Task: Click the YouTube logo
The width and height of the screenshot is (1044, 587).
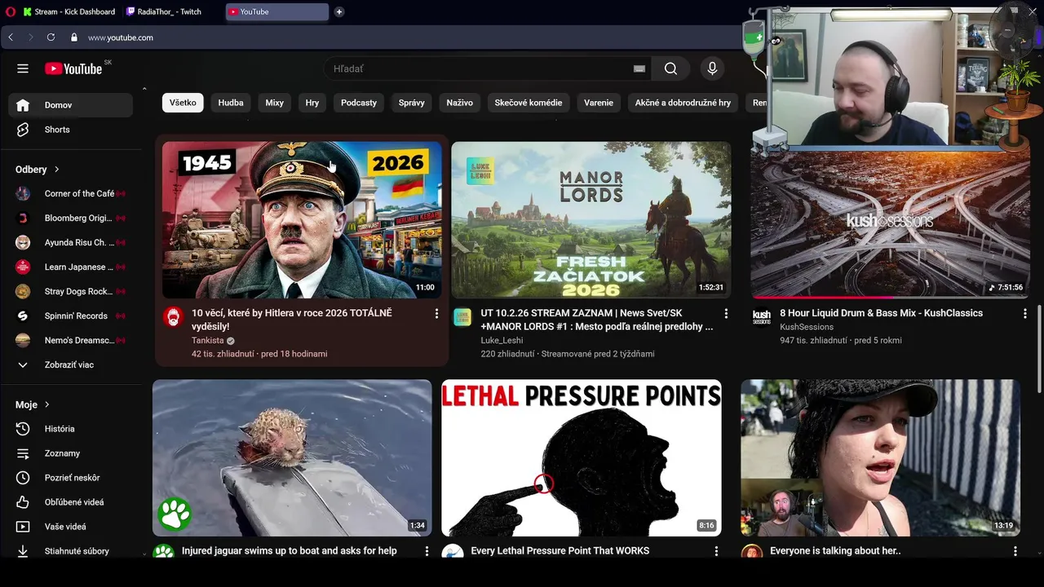Action: coord(73,68)
